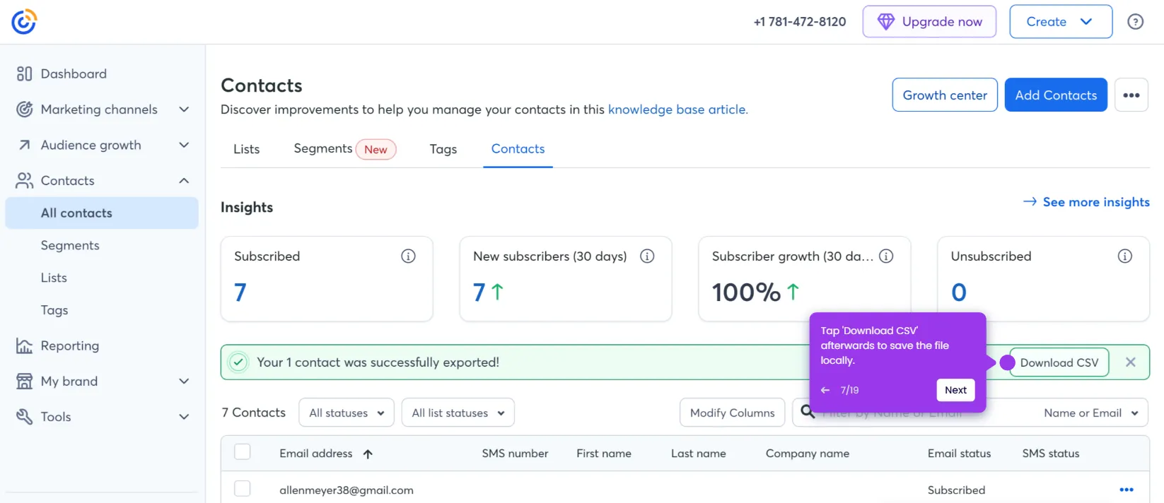Screen dimensions: 1164x503
Task: Click the Upgrade now button
Action: tap(929, 22)
